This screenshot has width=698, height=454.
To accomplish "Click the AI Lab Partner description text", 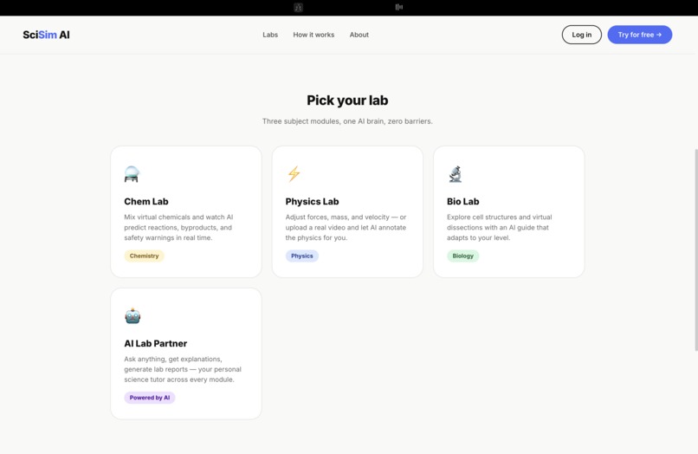I will click(x=183, y=369).
